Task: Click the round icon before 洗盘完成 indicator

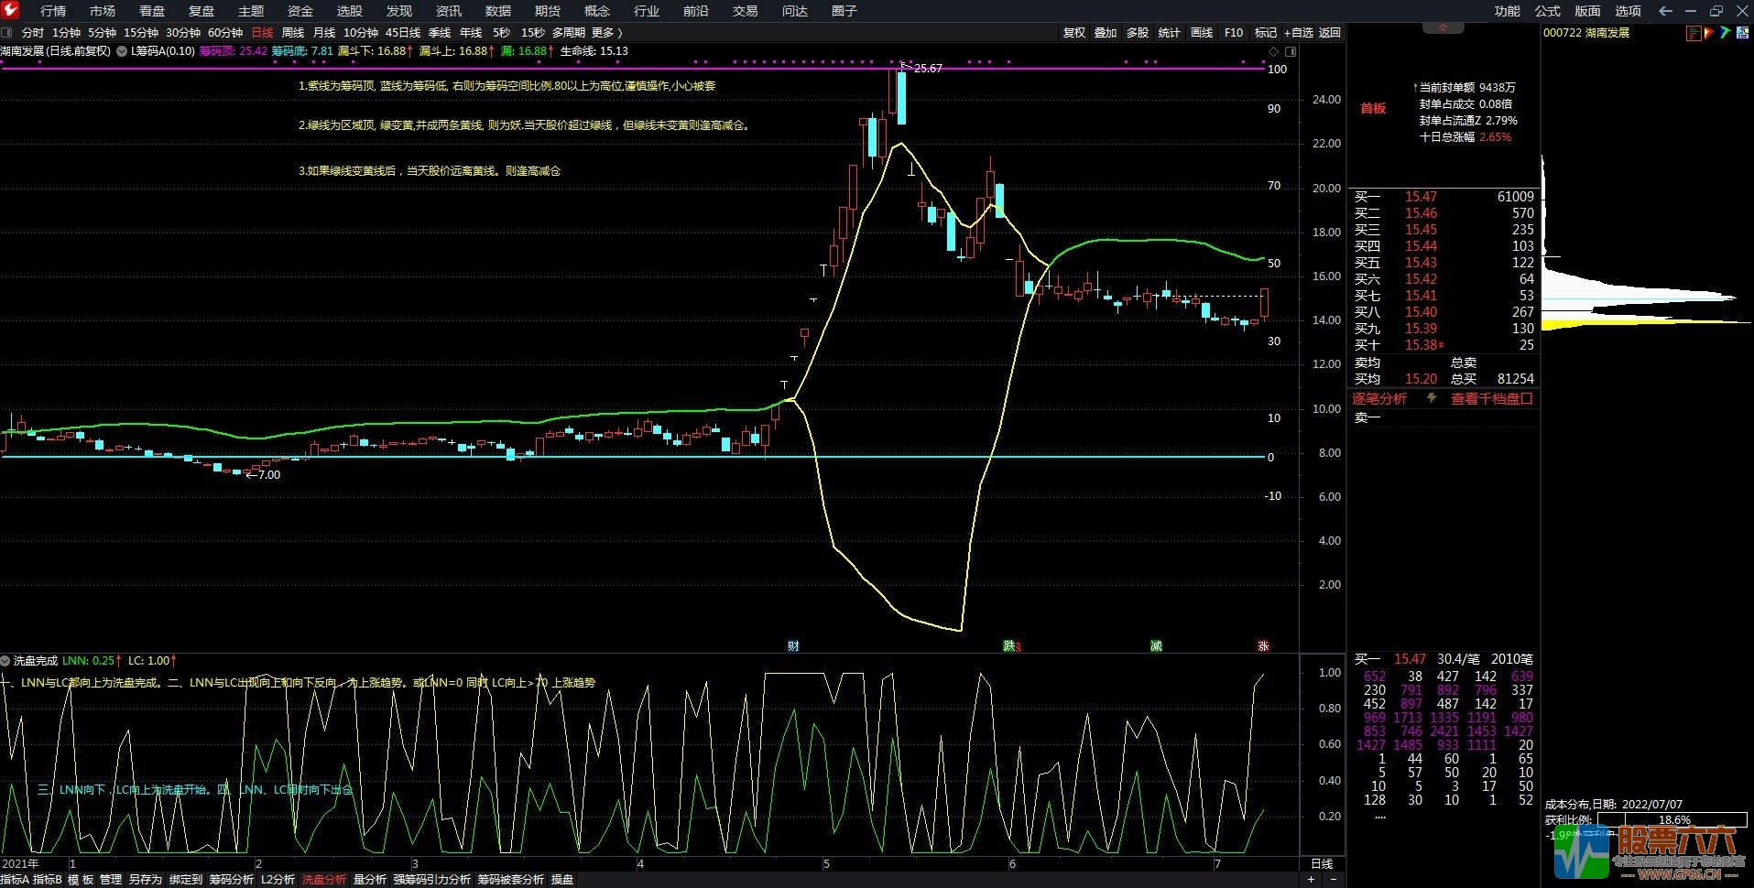Action: pyautogui.click(x=5, y=660)
